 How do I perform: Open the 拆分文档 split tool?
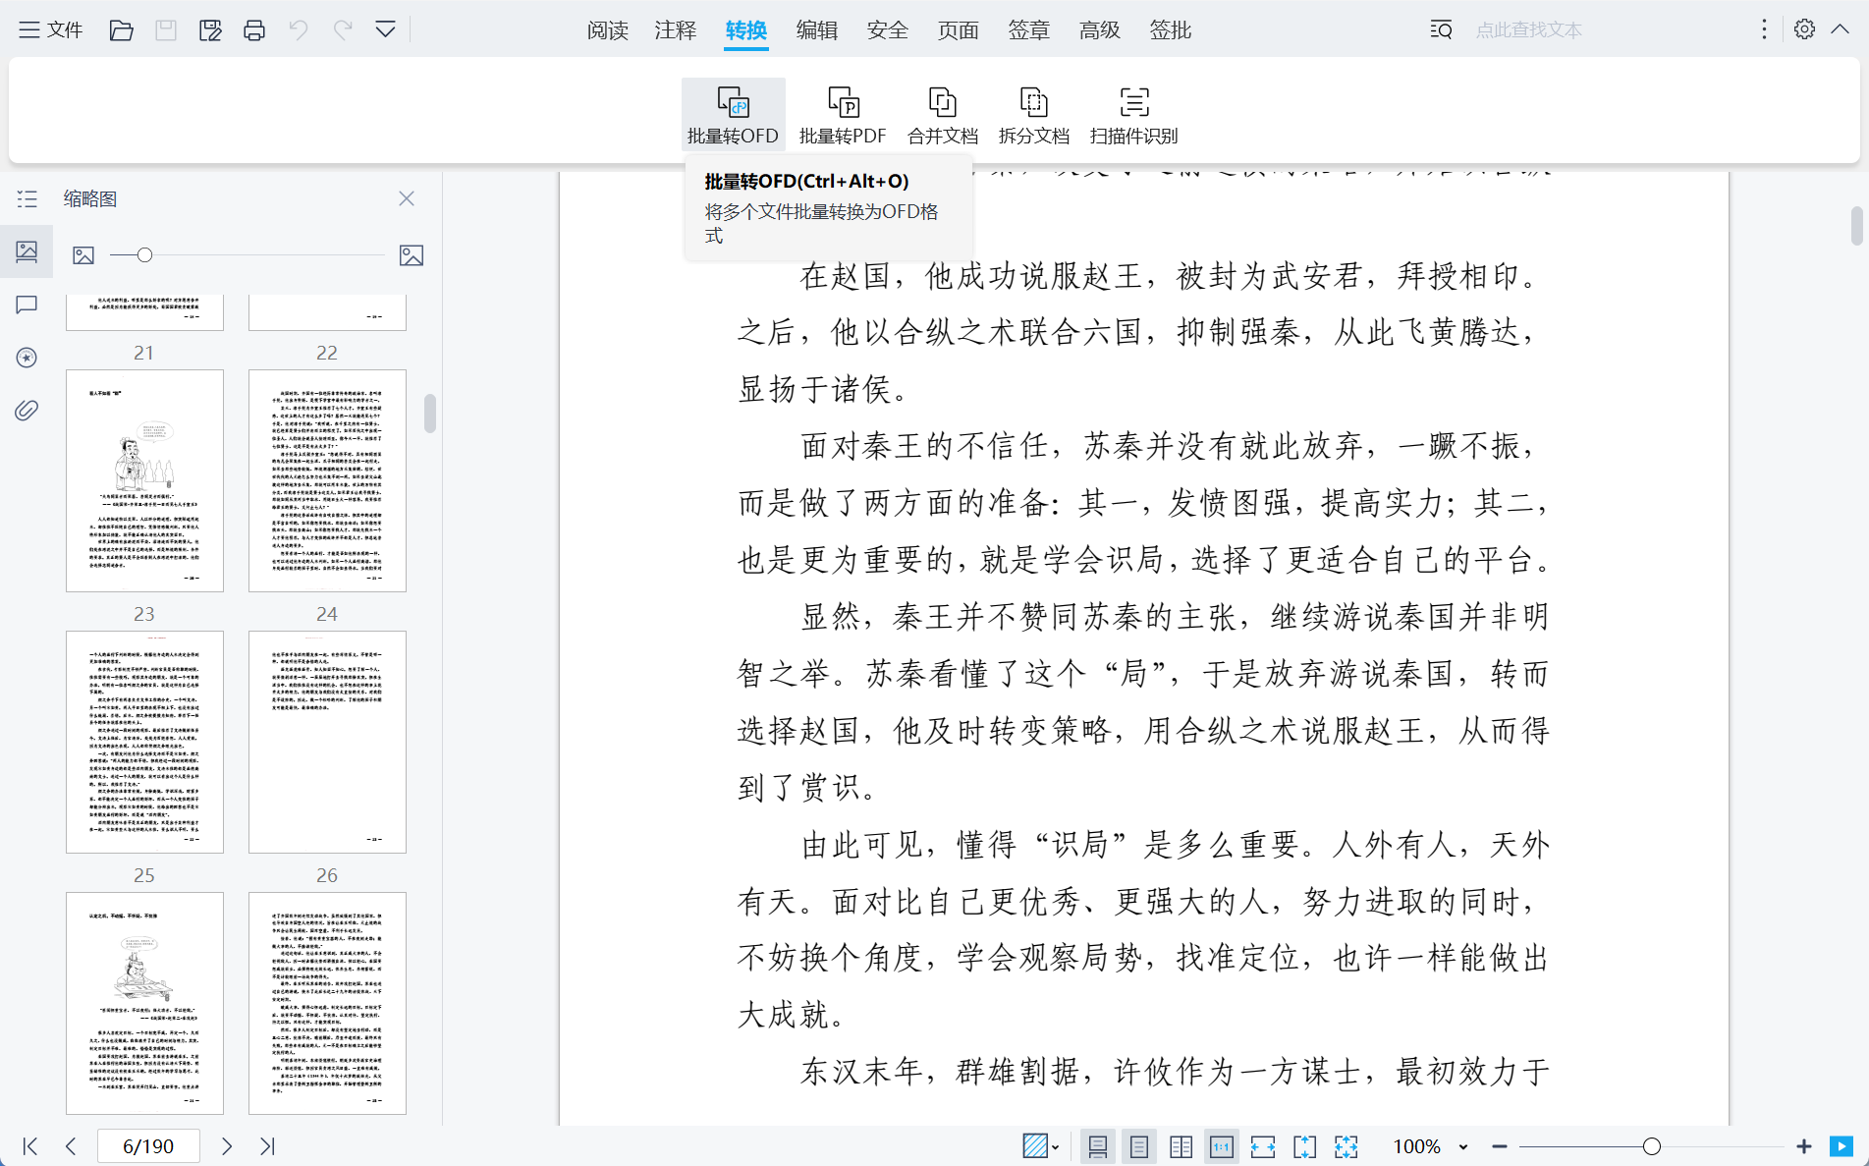click(x=1034, y=114)
